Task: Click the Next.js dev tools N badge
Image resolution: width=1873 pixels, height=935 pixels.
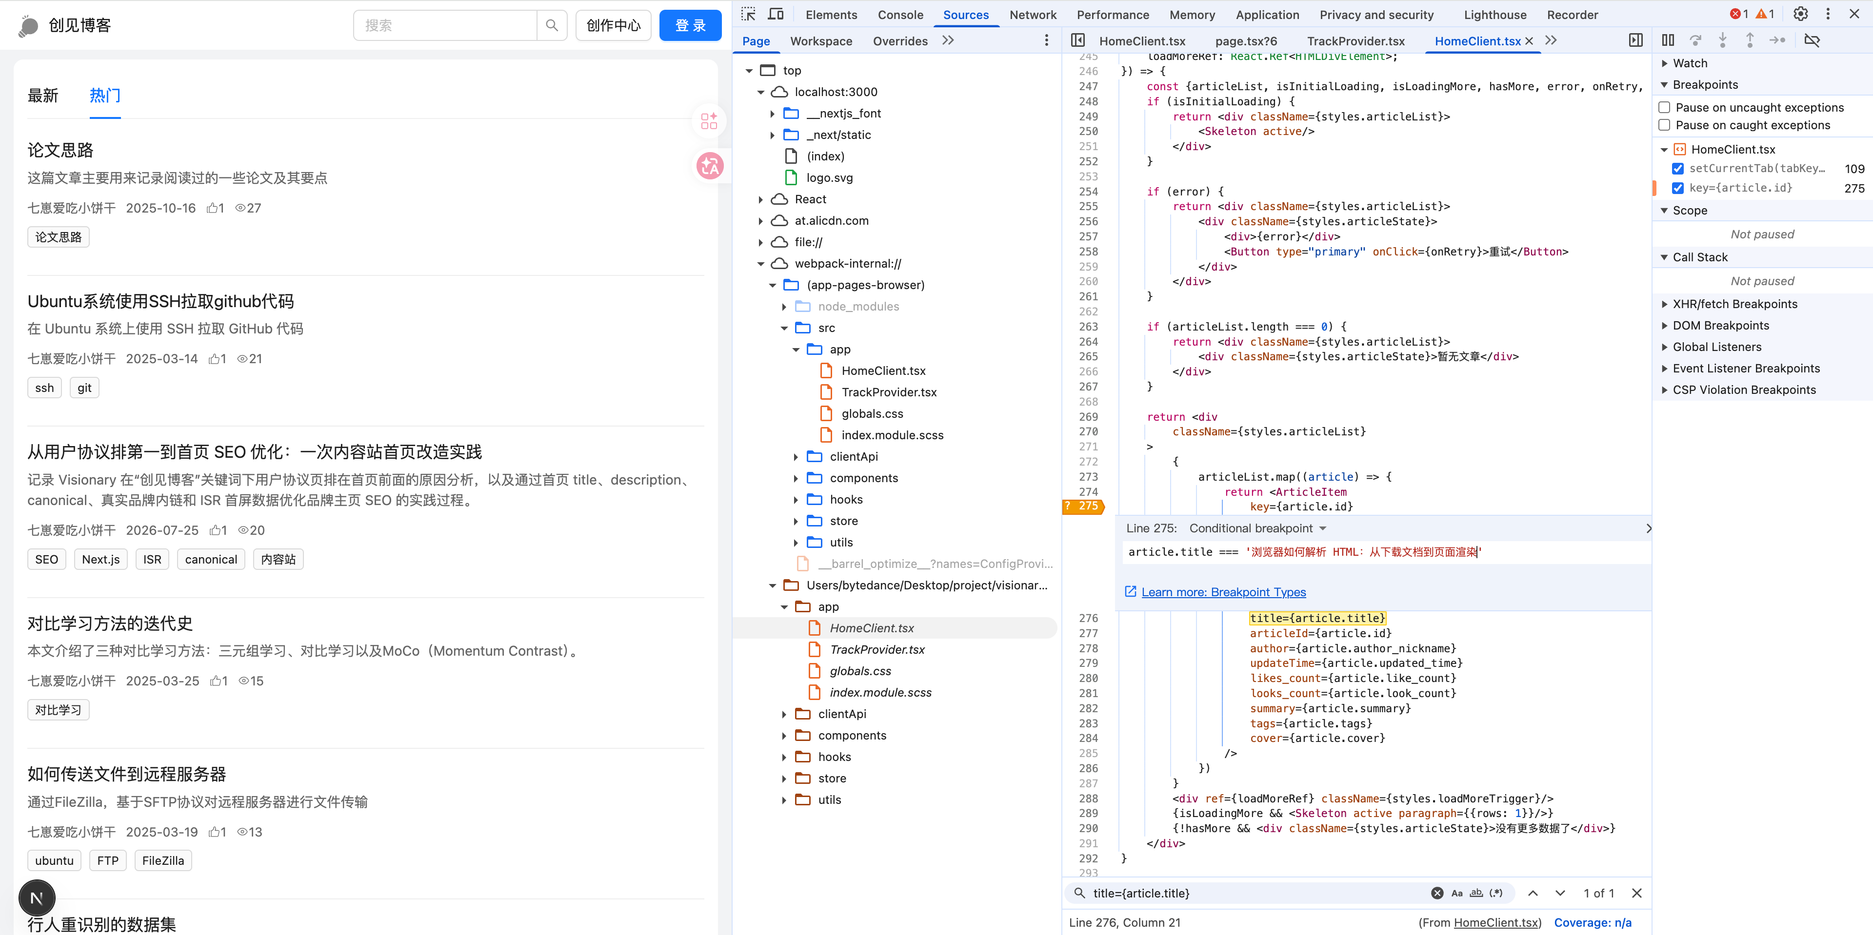Action: (x=37, y=898)
